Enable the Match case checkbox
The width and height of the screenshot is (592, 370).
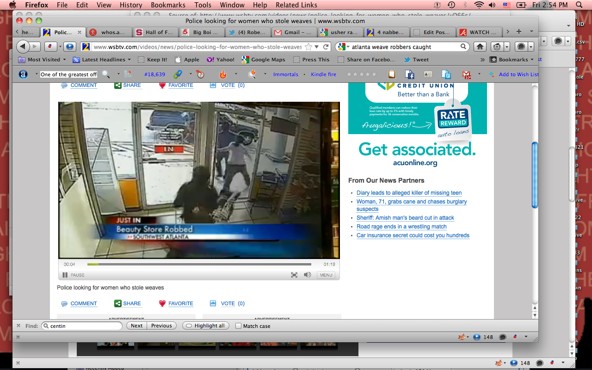click(x=239, y=326)
